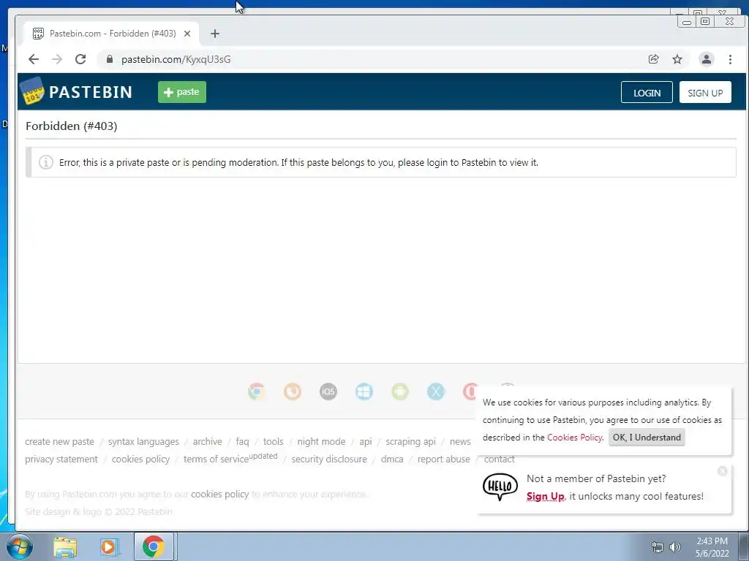The image size is (749, 561).
Task: Open 'syntax languages' footer link
Action: coord(143,442)
